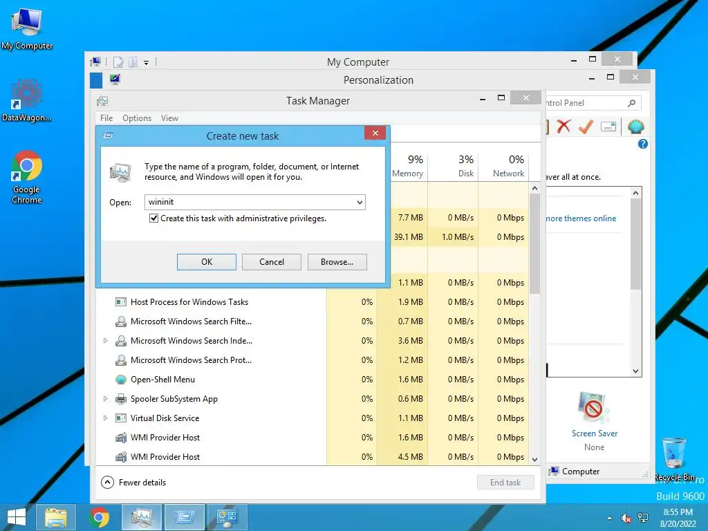
Task: Open the quick access toolbar dropdown arrow
Action: pos(147,62)
